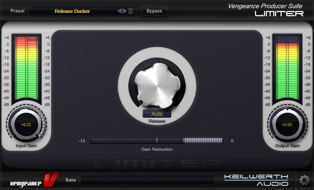The width and height of the screenshot is (314, 190).
Task: Open settings with the gear icon
Action: [x=304, y=180]
